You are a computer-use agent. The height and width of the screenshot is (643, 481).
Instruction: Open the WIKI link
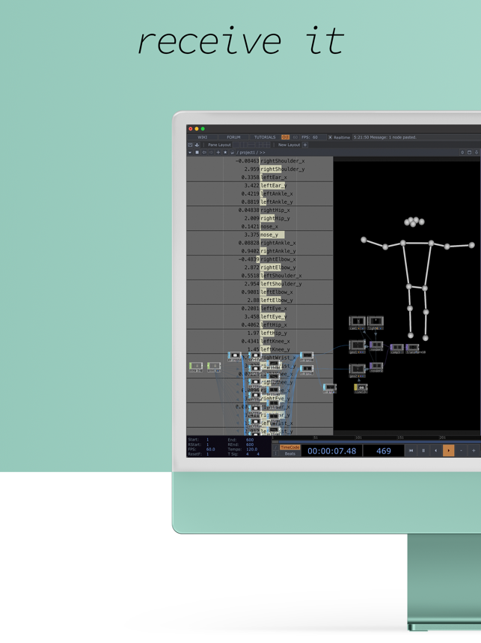click(x=202, y=137)
